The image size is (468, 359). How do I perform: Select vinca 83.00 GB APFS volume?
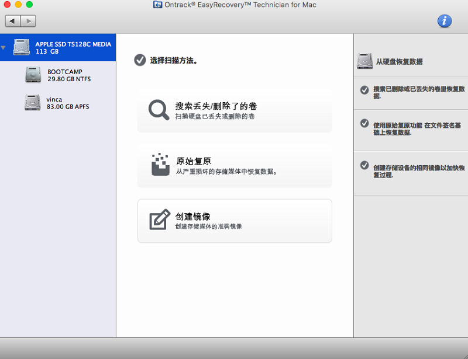click(x=67, y=103)
